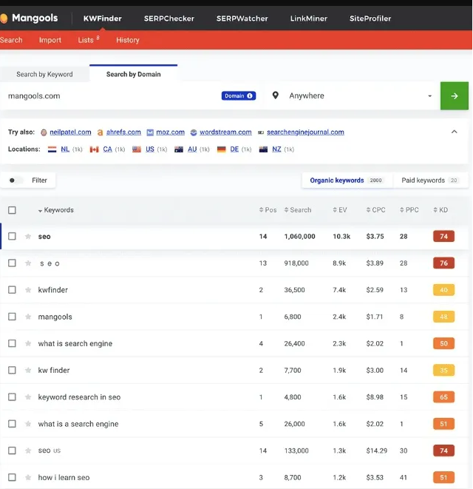Star 'what is a search engine' keyword
The image size is (473, 489).
[28, 424]
